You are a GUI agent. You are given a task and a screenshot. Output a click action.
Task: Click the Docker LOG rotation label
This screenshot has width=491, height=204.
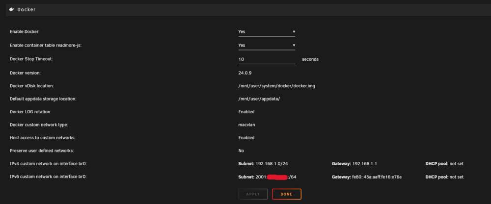[30, 112]
